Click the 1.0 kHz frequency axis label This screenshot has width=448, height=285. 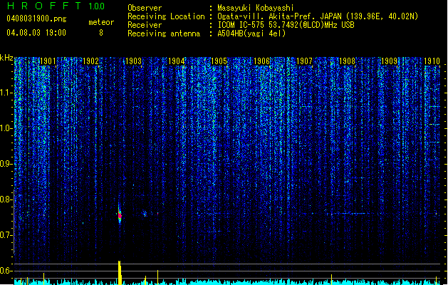pos(6,128)
